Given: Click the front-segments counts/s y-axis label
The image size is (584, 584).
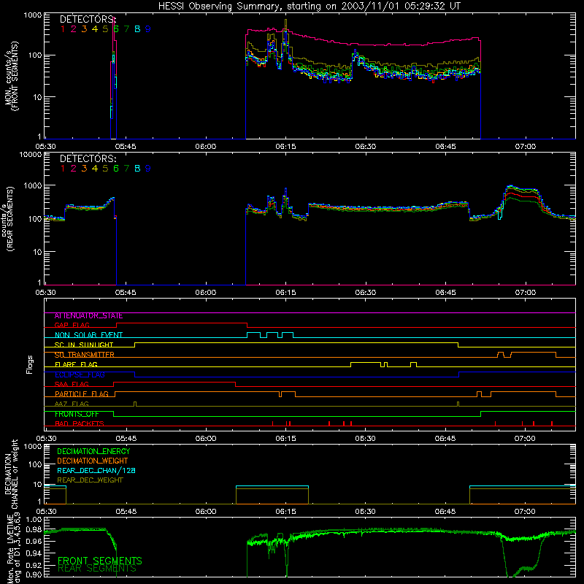Looking at the screenshot, I should pyautogui.click(x=11, y=77).
